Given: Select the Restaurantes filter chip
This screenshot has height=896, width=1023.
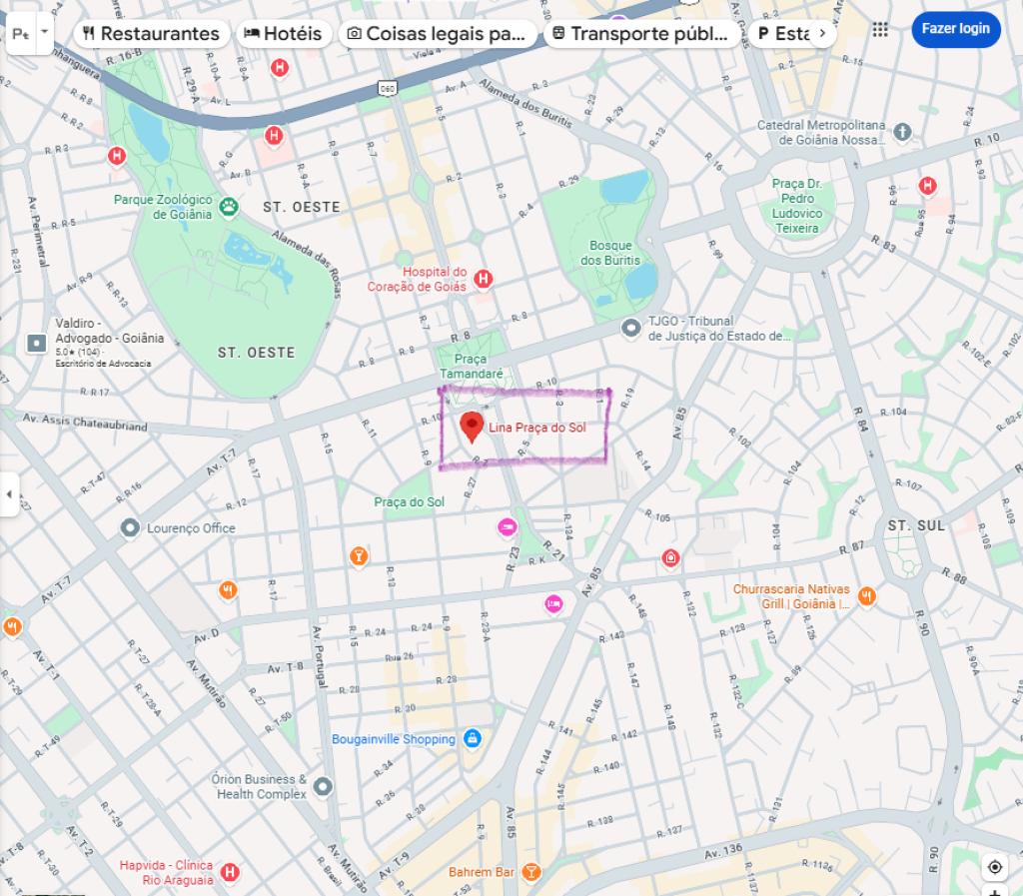Looking at the screenshot, I should (x=152, y=33).
